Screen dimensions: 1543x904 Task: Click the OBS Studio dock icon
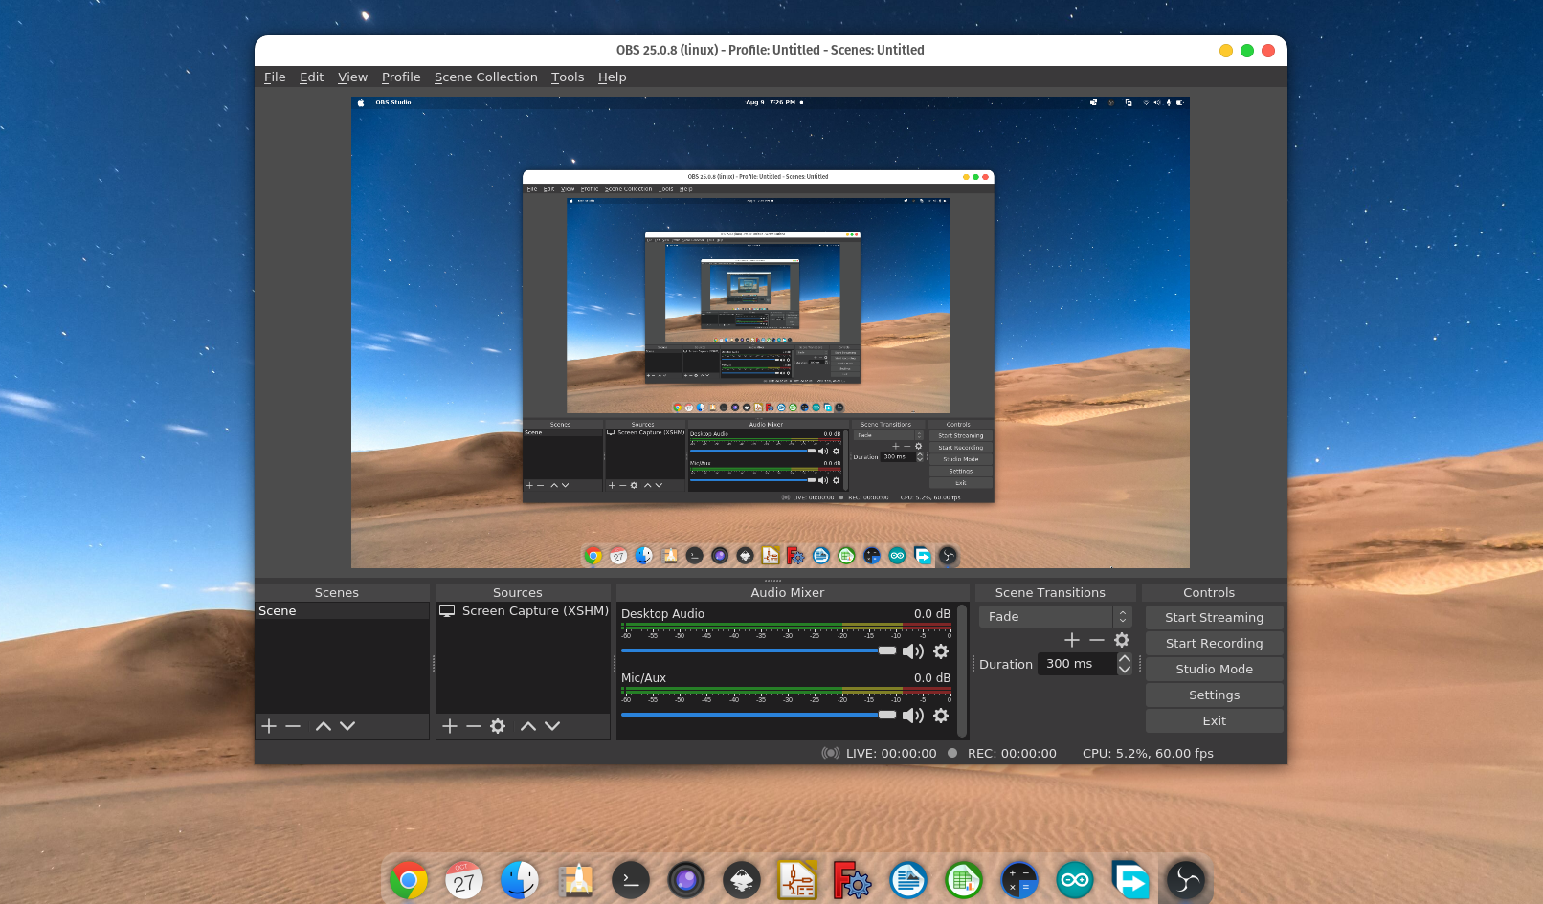(x=1186, y=880)
